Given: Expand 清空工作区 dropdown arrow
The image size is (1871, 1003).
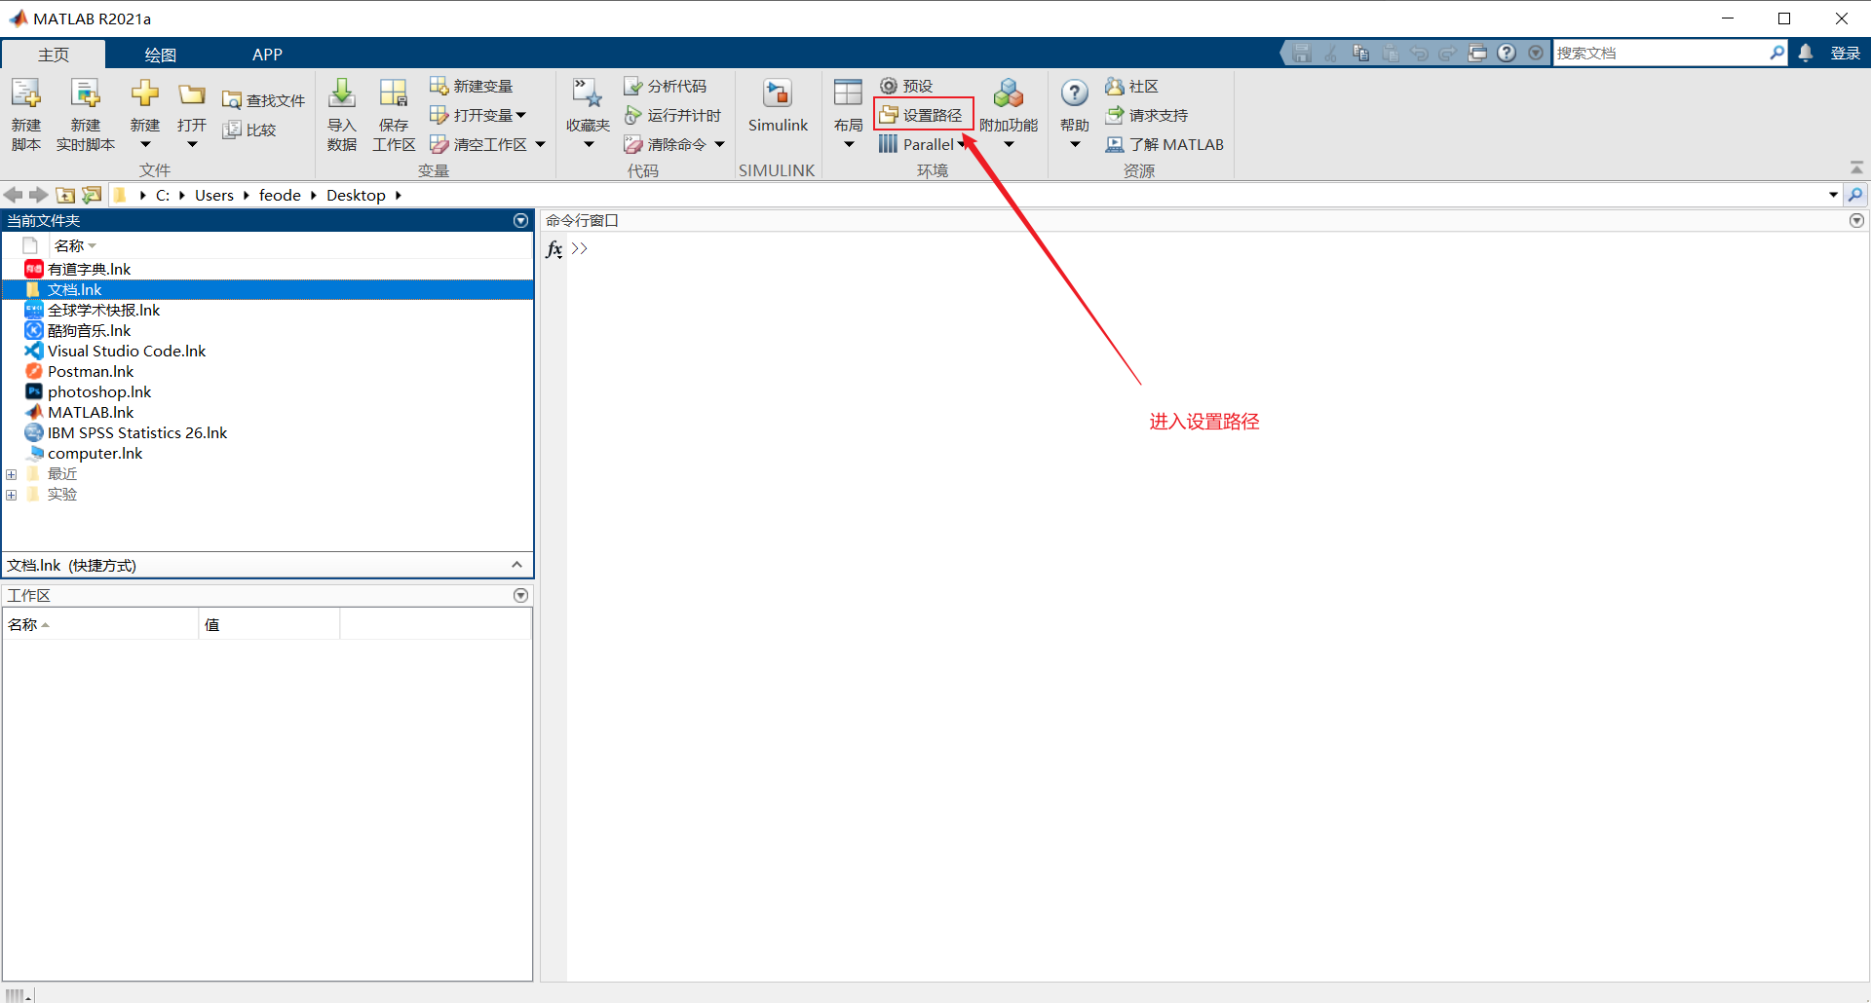Looking at the screenshot, I should [x=541, y=145].
